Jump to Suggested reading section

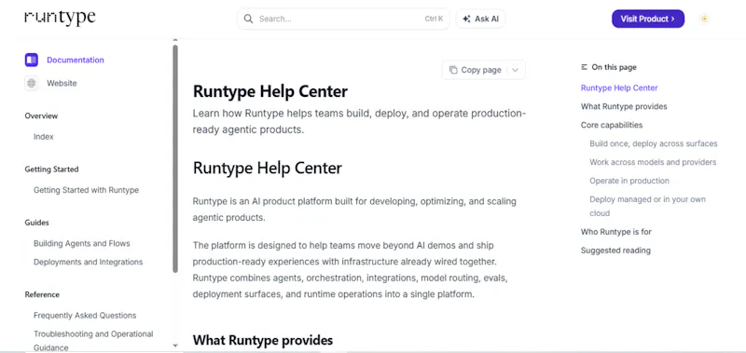tap(615, 251)
